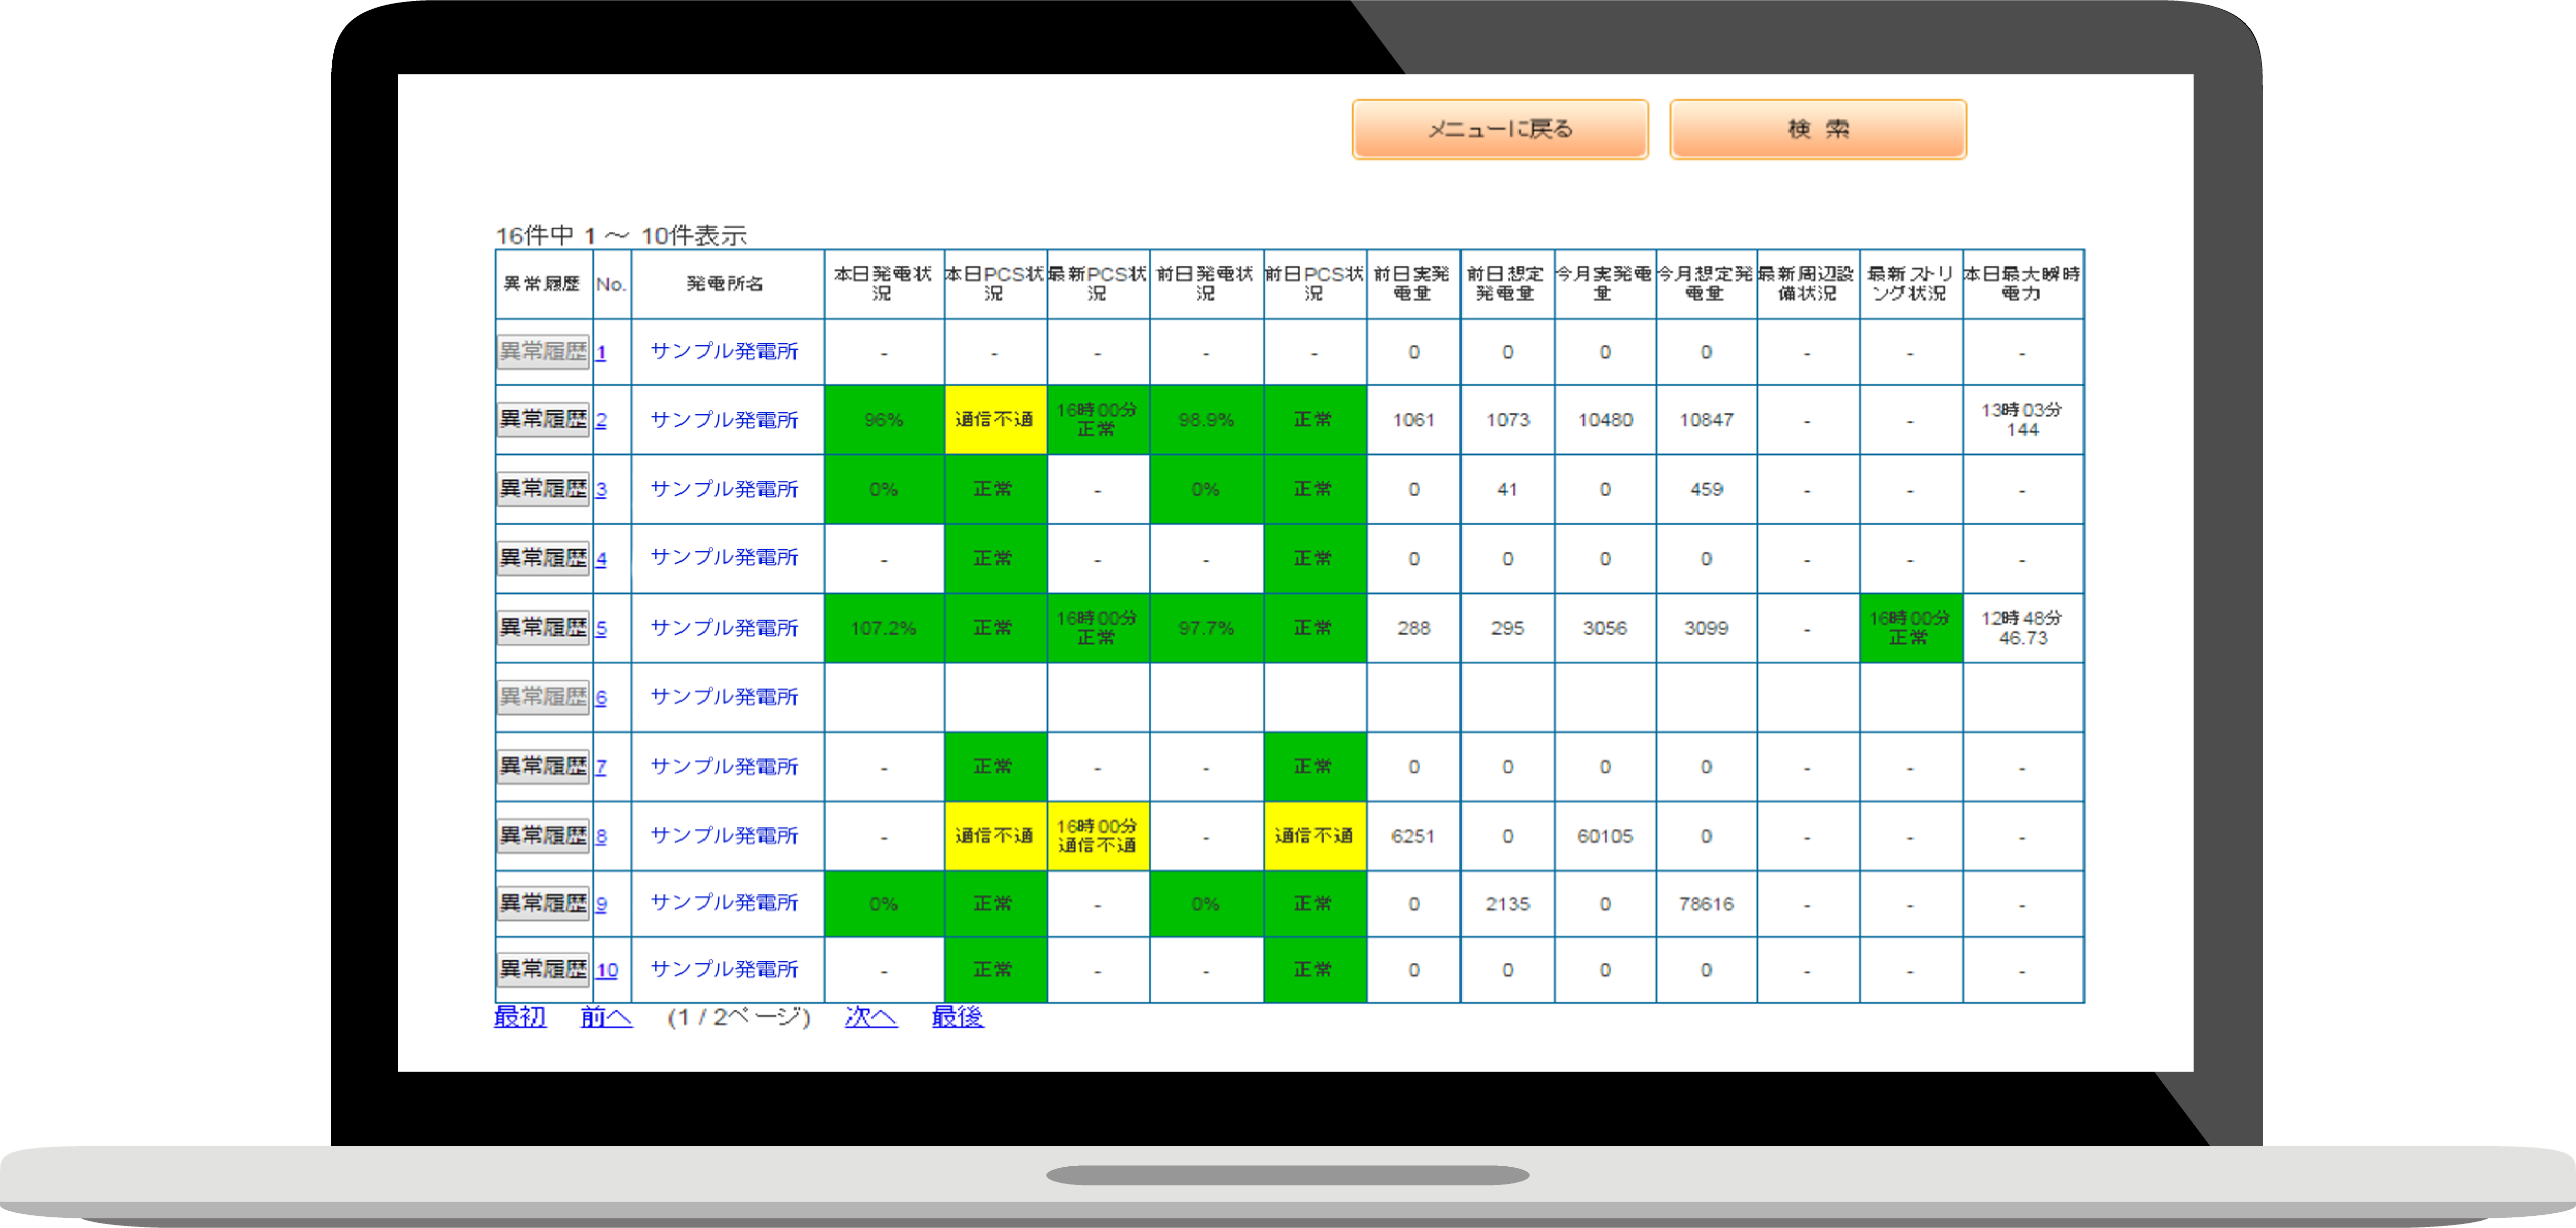
Task: Click the greyed 異常履歴 button in row 6
Action: coord(543,697)
